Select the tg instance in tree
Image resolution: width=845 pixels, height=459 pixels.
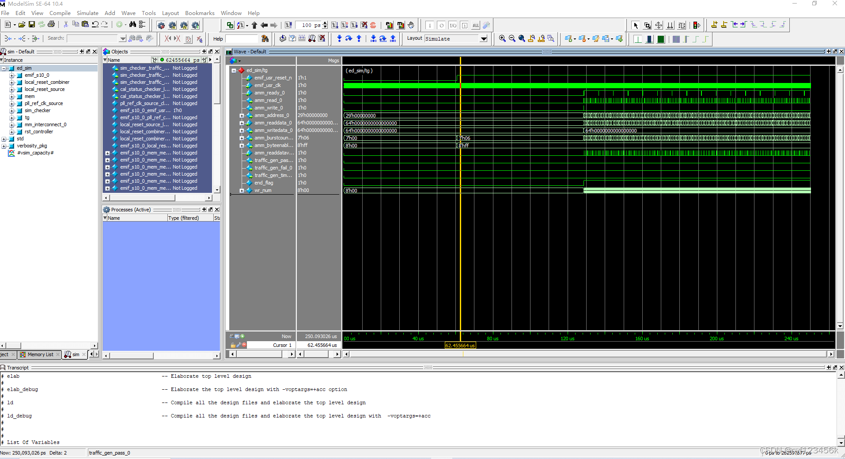click(x=27, y=118)
